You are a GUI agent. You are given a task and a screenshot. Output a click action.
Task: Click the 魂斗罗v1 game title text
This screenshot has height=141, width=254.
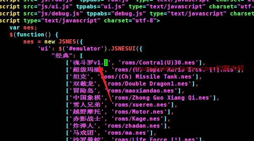[87, 63]
